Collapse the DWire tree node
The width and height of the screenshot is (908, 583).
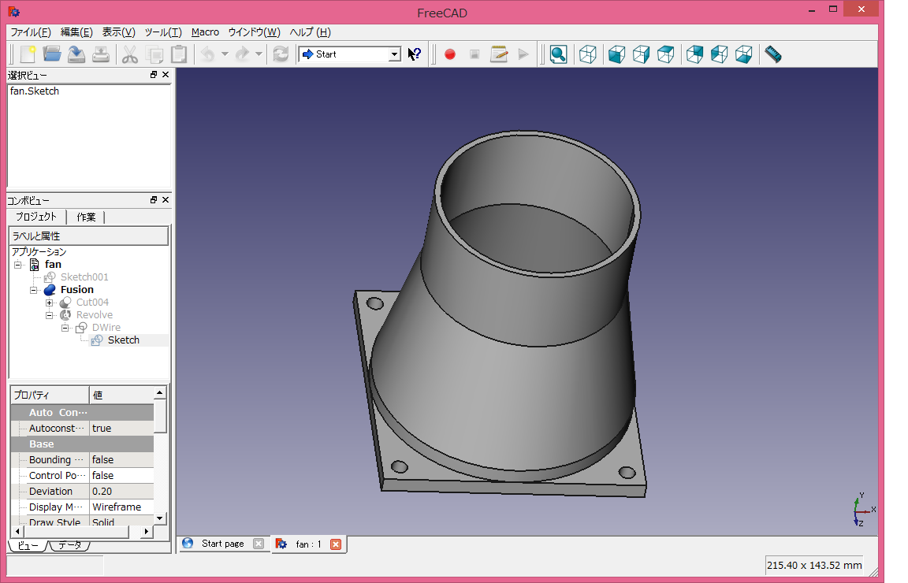pos(65,329)
